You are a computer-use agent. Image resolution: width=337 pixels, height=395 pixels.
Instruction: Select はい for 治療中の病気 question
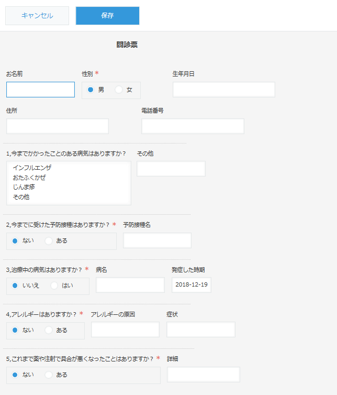(x=54, y=286)
